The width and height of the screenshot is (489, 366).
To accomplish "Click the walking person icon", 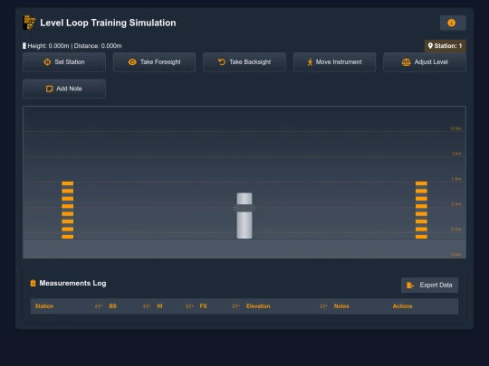I will [310, 62].
